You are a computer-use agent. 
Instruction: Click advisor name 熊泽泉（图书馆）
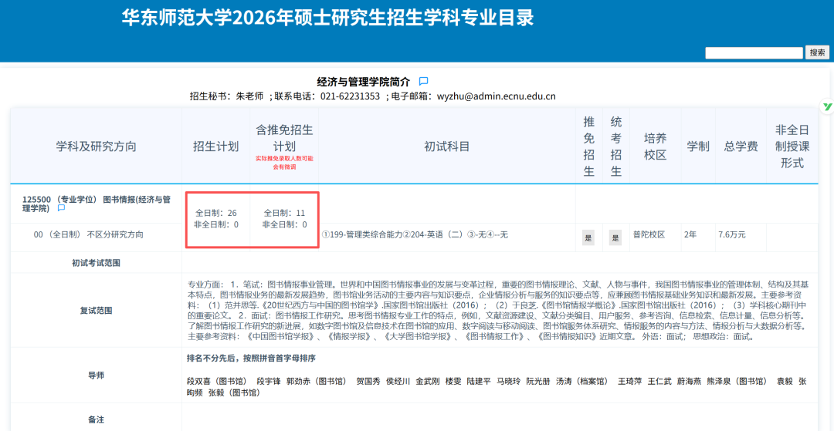tap(737, 381)
